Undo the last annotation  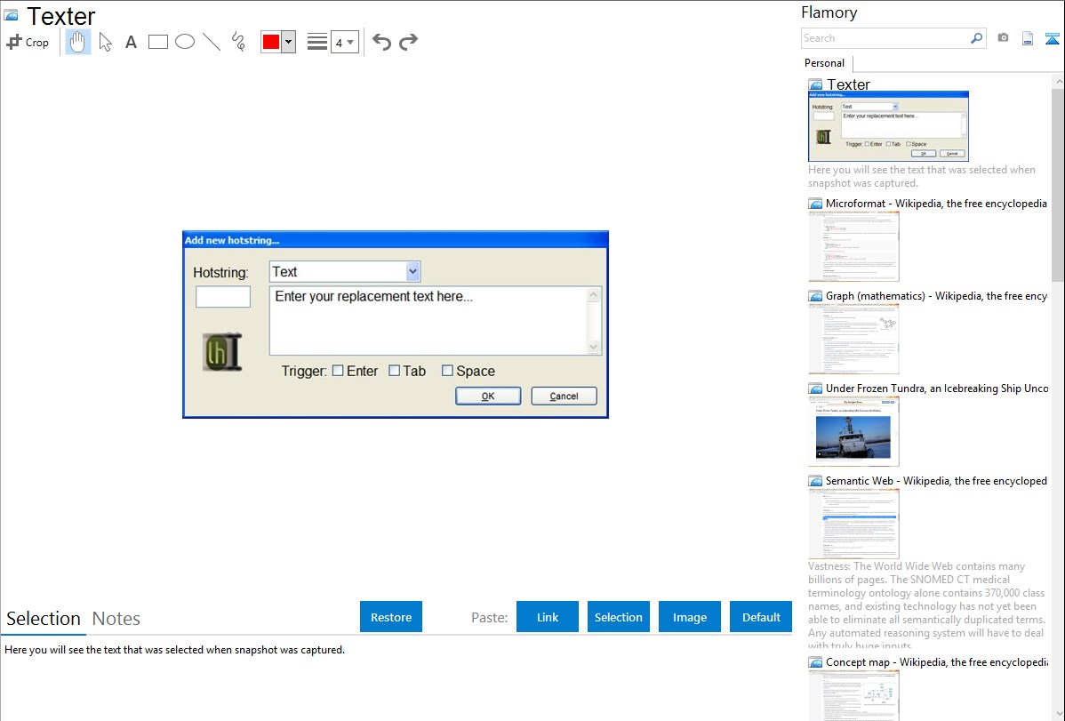[381, 42]
